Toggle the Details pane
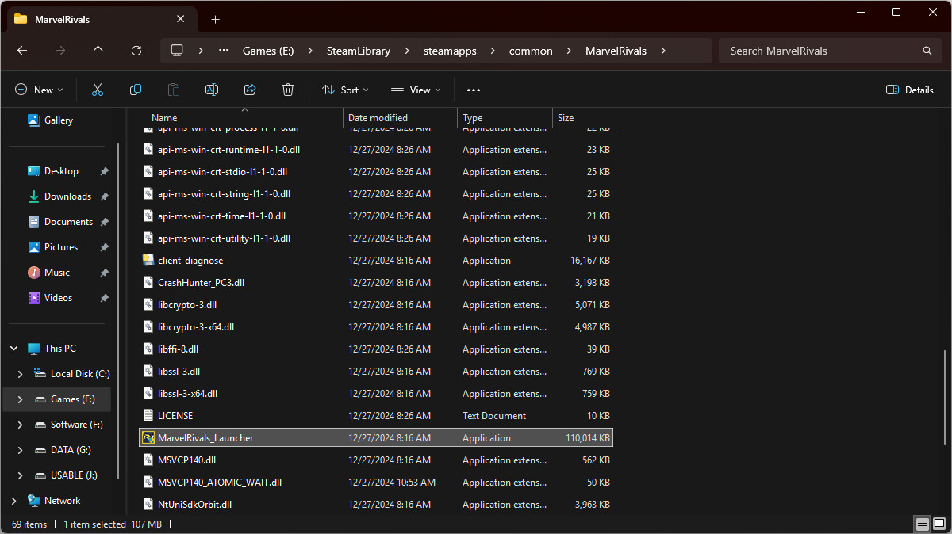The width and height of the screenshot is (952, 534). pos(910,90)
